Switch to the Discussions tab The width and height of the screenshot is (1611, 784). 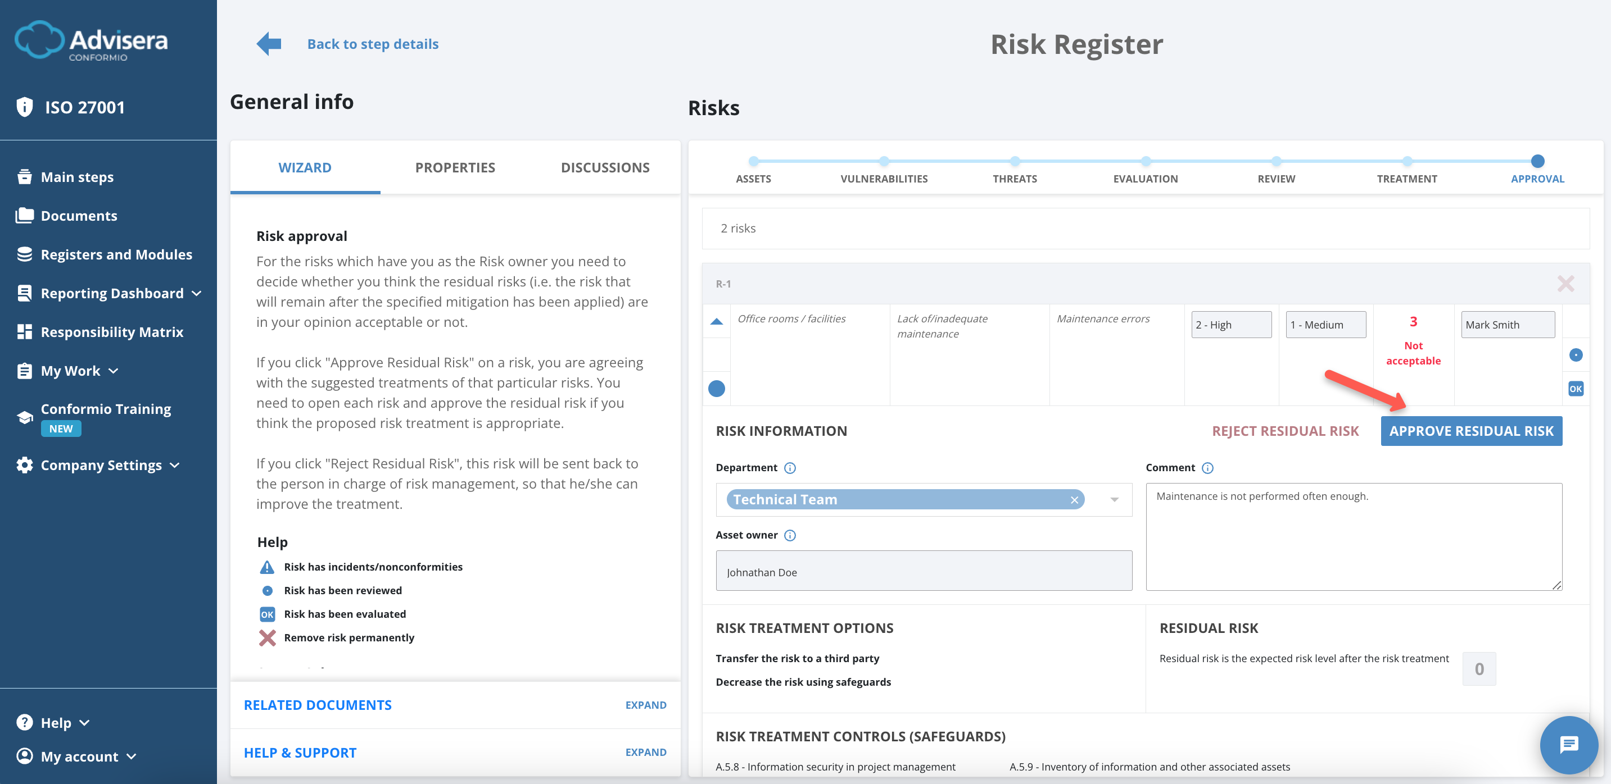tap(605, 167)
